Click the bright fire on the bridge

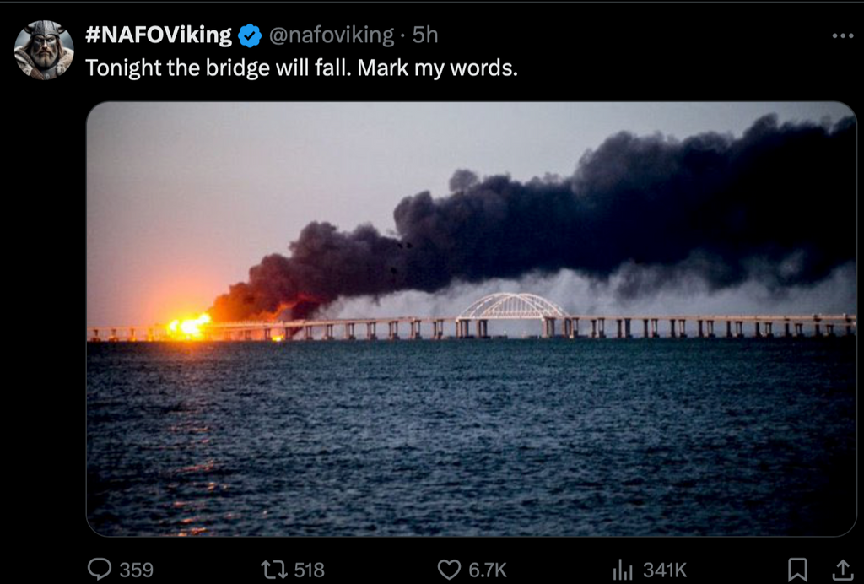tap(189, 325)
